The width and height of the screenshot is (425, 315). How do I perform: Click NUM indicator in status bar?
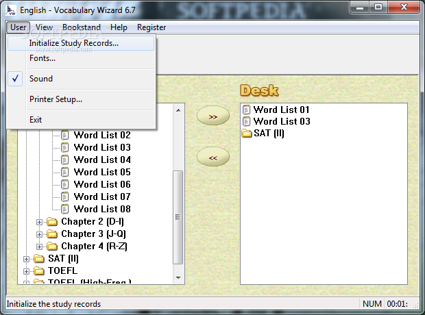(372, 304)
